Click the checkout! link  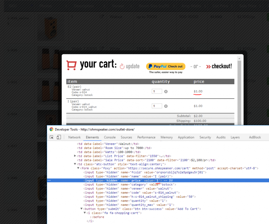(219, 66)
